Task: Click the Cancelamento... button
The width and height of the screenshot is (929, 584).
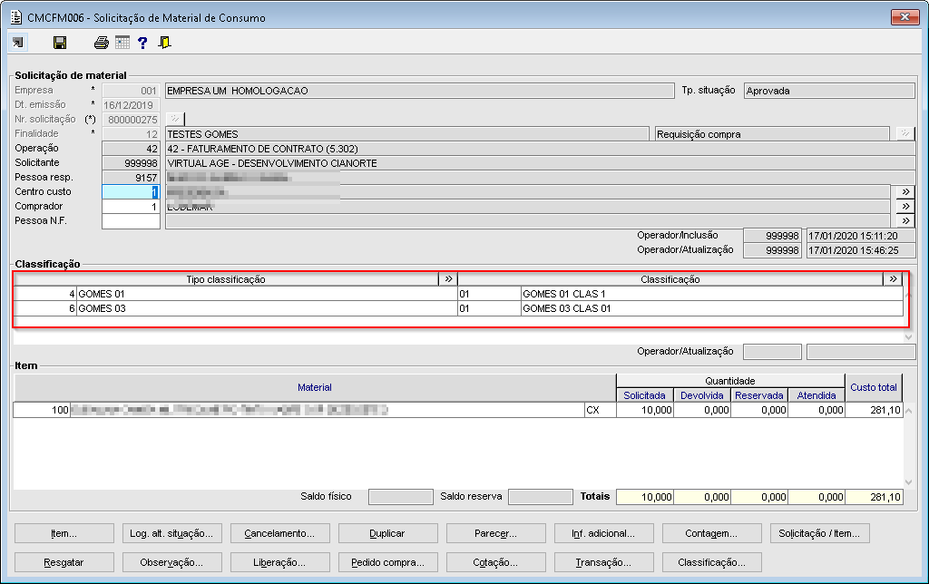Action: coord(279,533)
